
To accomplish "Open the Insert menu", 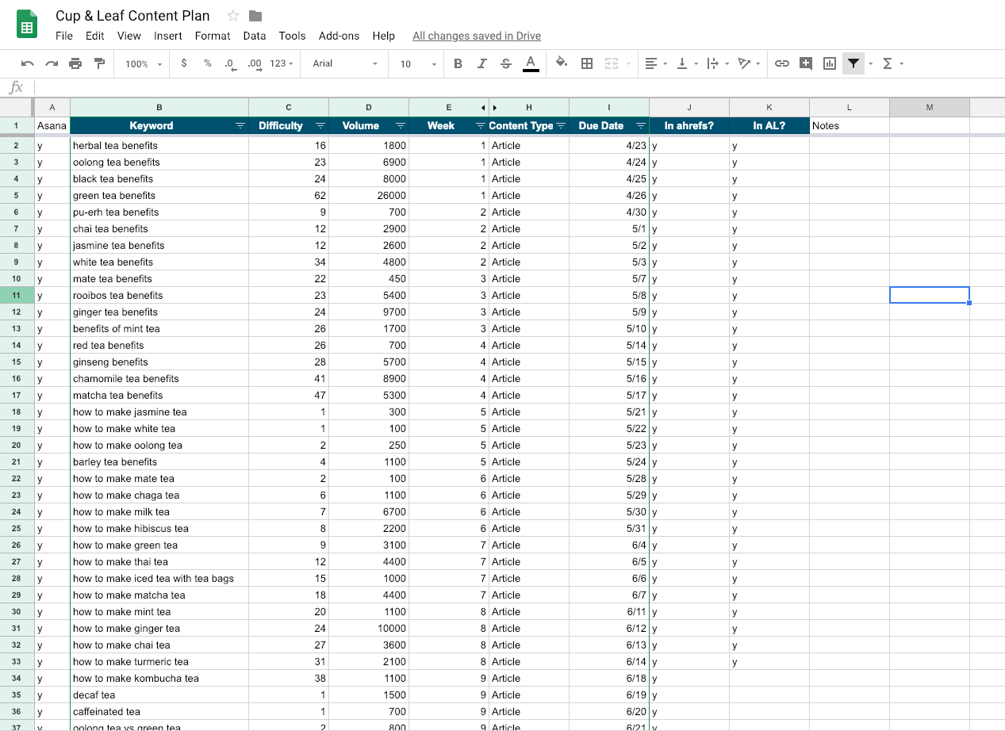I will [168, 36].
